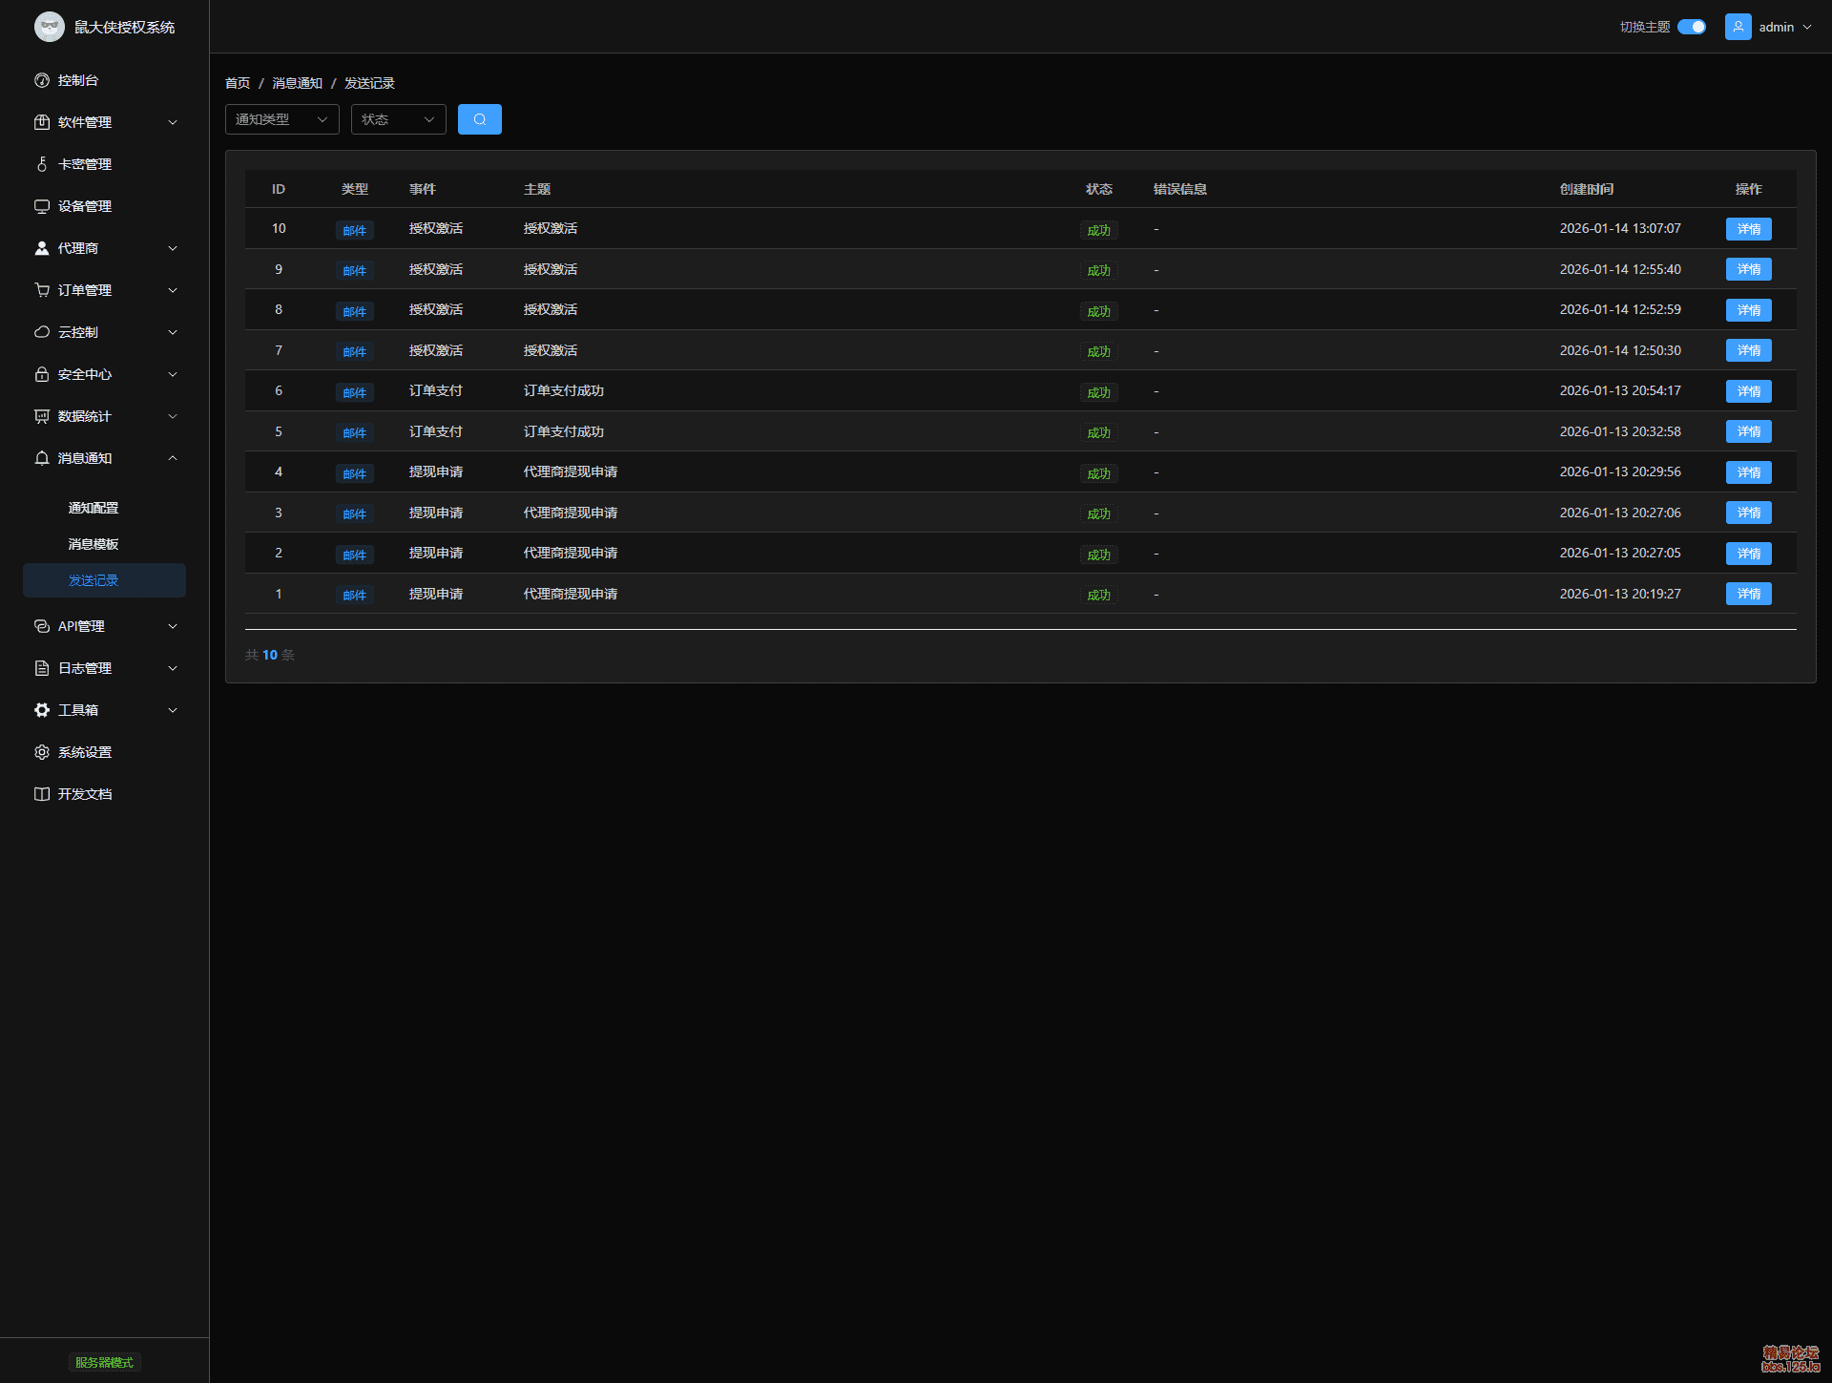
Task: Click the API管理 link icon
Action: [42, 626]
